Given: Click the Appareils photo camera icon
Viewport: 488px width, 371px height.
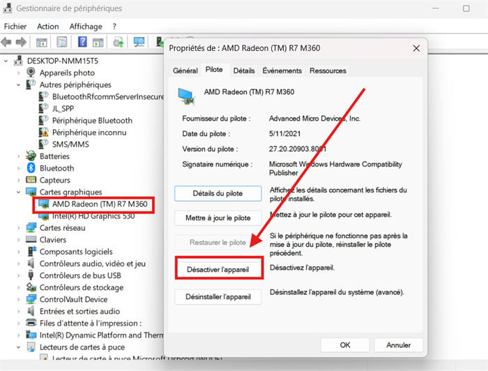Looking at the screenshot, I should coord(31,73).
